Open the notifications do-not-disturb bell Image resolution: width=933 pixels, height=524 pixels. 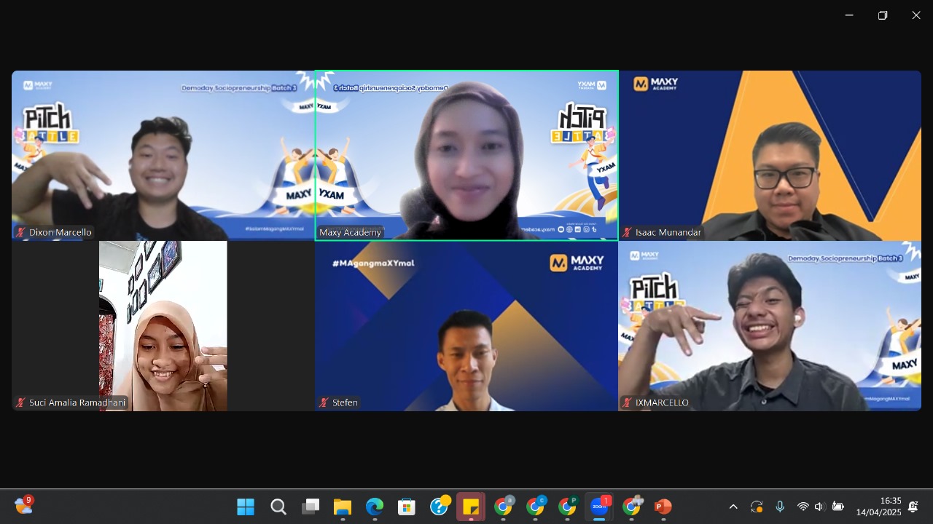pos(913,507)
